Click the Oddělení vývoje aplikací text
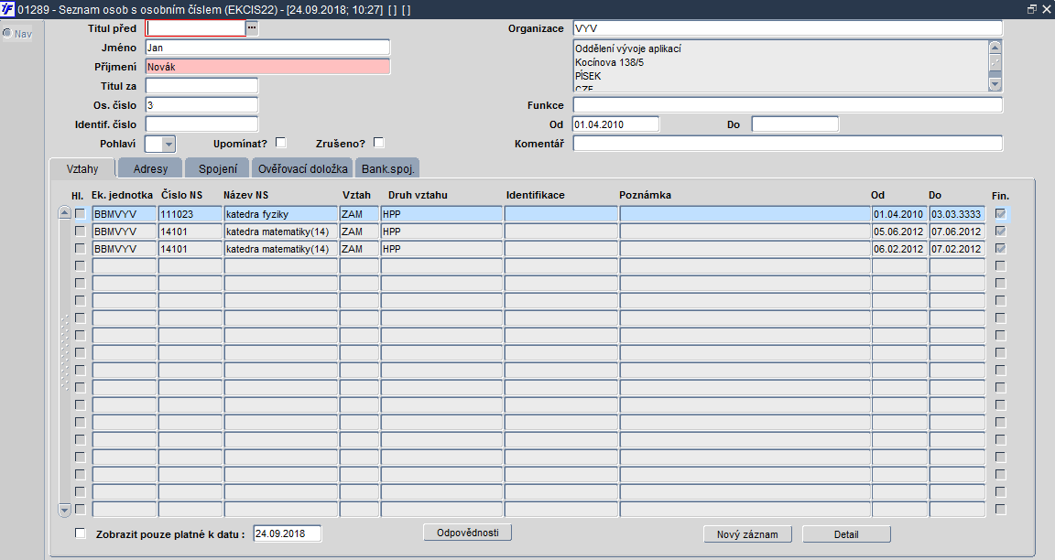This screenshot has height=560, width=1055. click(x=627, y=48)
